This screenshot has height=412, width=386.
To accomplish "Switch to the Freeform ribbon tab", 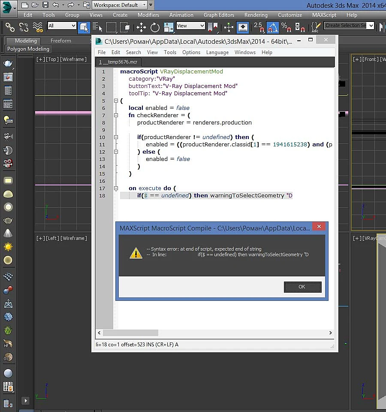I will 60,41.
